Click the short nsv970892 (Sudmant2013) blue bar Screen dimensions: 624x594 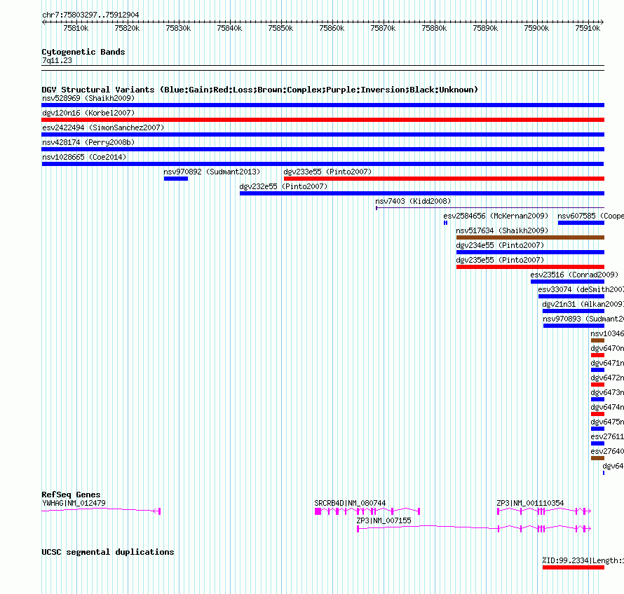click(176, 179)
